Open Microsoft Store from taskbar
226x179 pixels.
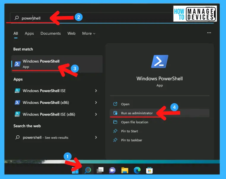149,170
